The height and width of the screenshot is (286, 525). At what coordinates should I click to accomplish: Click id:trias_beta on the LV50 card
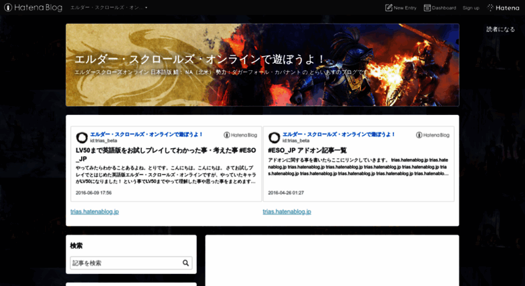click(x=103, y=141)
